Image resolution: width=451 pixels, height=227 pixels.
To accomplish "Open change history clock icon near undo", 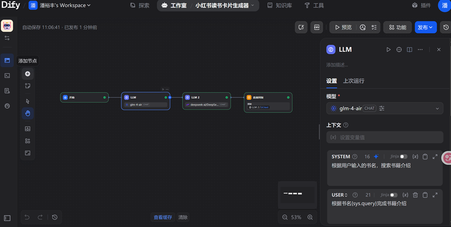I will coord(54,217).
